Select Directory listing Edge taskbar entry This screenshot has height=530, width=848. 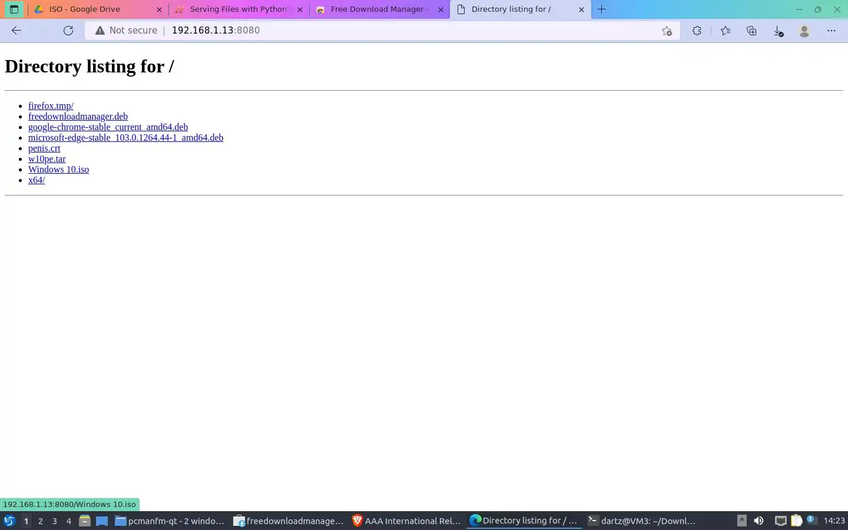[x=525, y=521]
